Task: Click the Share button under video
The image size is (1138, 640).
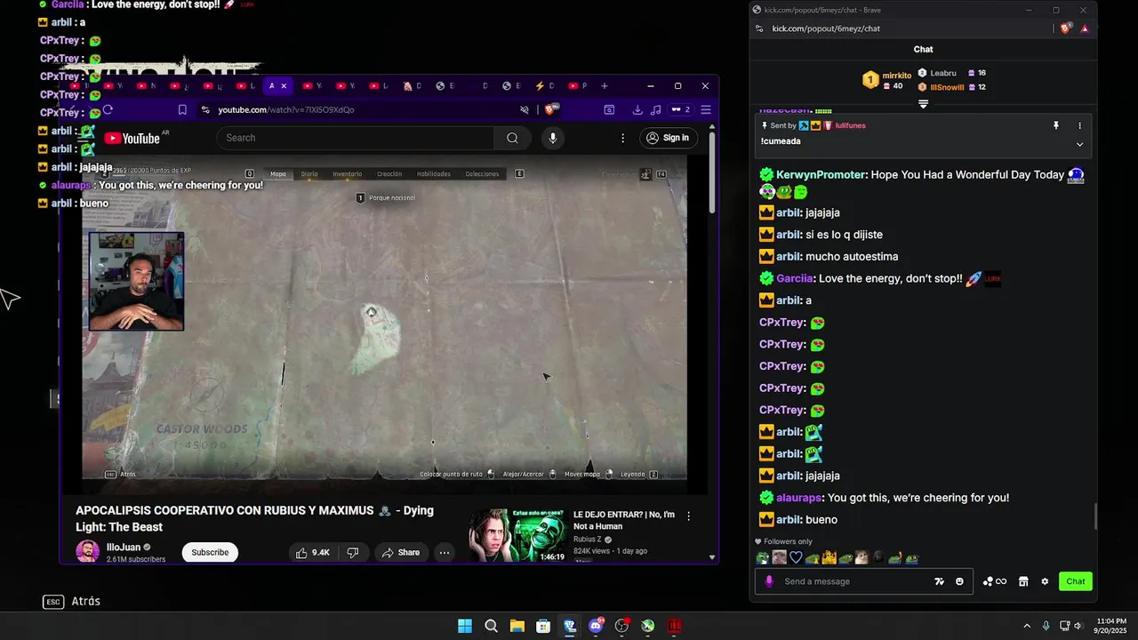Action: point(400,553)
